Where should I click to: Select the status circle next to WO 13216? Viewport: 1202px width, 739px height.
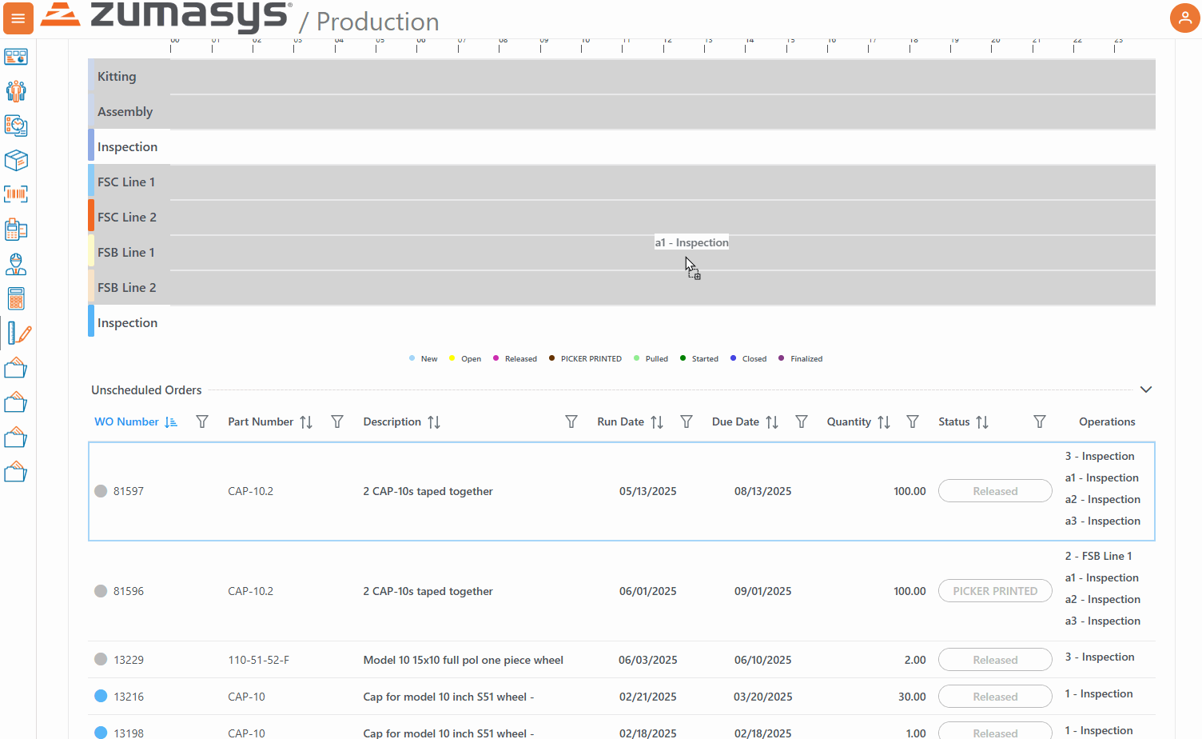coord(101,696)
